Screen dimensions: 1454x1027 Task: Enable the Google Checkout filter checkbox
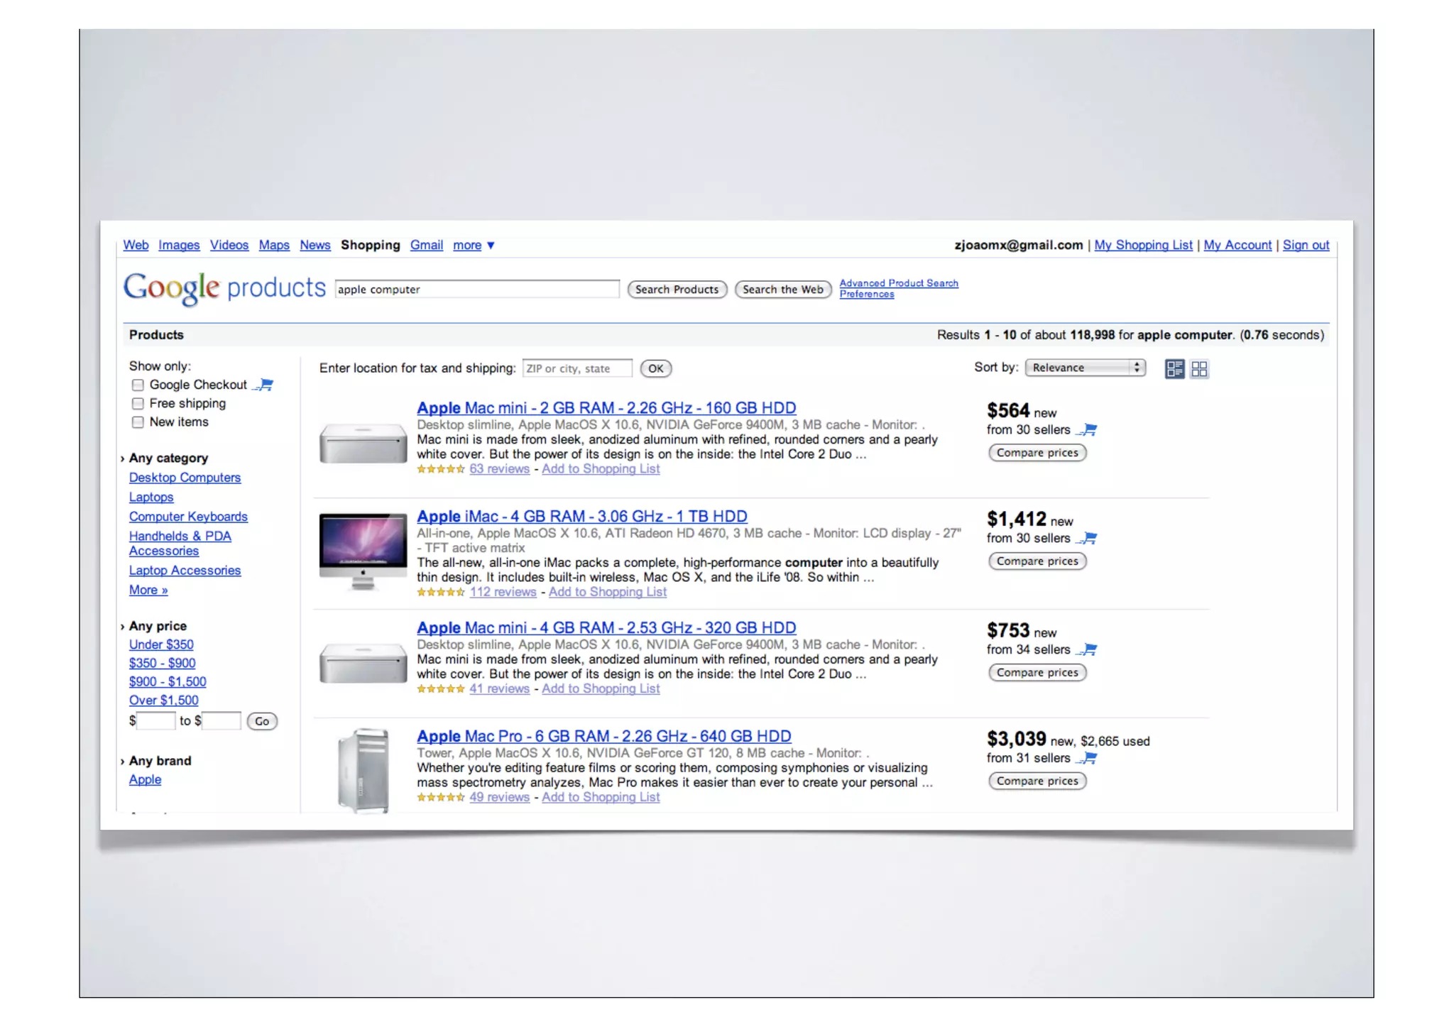[x=138, y=385]
